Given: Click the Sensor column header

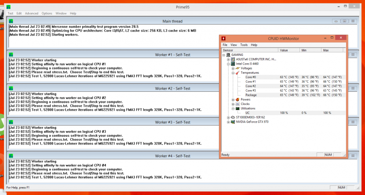Looking at the screenshot, I should pyautogui.click(x=250, y=50).
